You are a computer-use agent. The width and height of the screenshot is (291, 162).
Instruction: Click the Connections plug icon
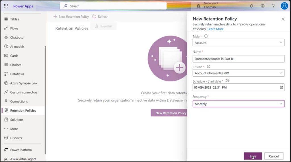[6, 101]
